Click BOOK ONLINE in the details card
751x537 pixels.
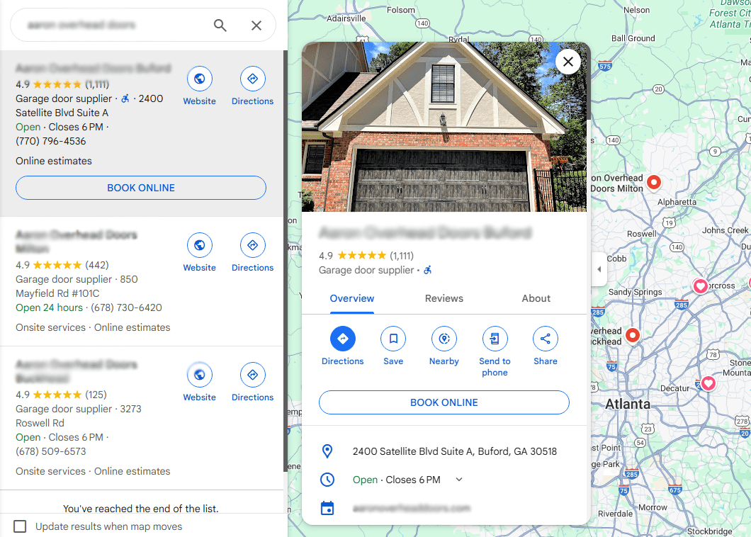444,402
